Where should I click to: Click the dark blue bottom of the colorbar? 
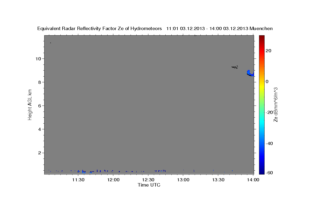[x=262, y=172]
